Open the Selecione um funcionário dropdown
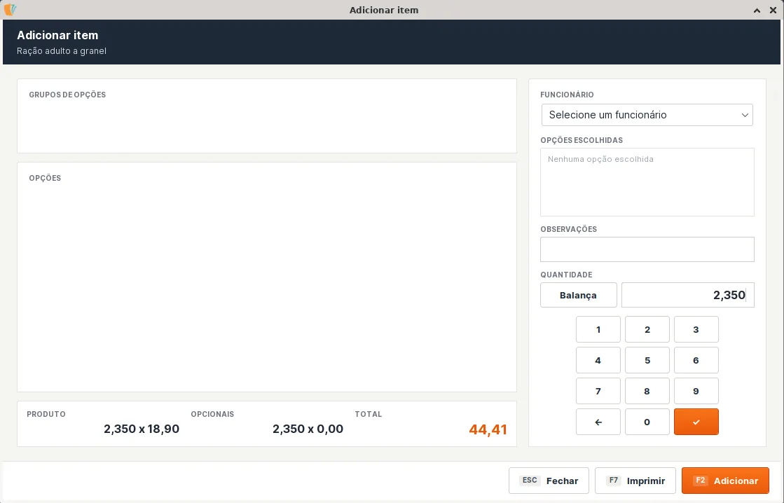The image size is (784, 503). 647,115
